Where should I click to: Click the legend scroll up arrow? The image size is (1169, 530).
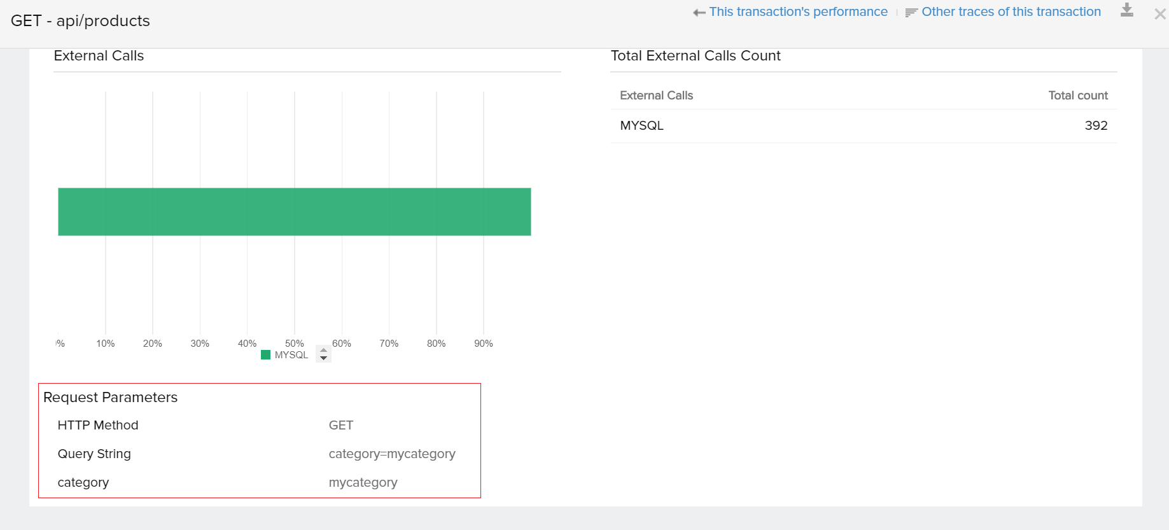click(x=323, y=351)
